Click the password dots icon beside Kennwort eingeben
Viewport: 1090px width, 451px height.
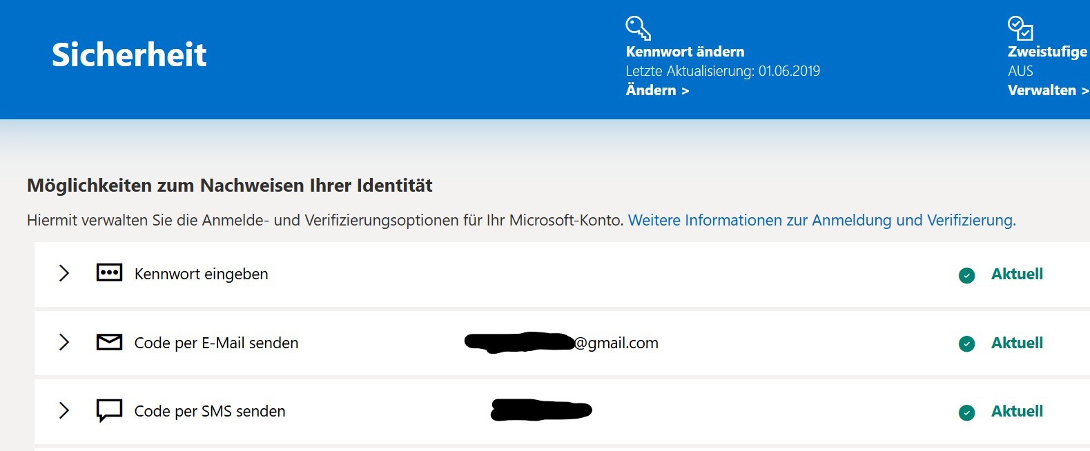[109, 273]
